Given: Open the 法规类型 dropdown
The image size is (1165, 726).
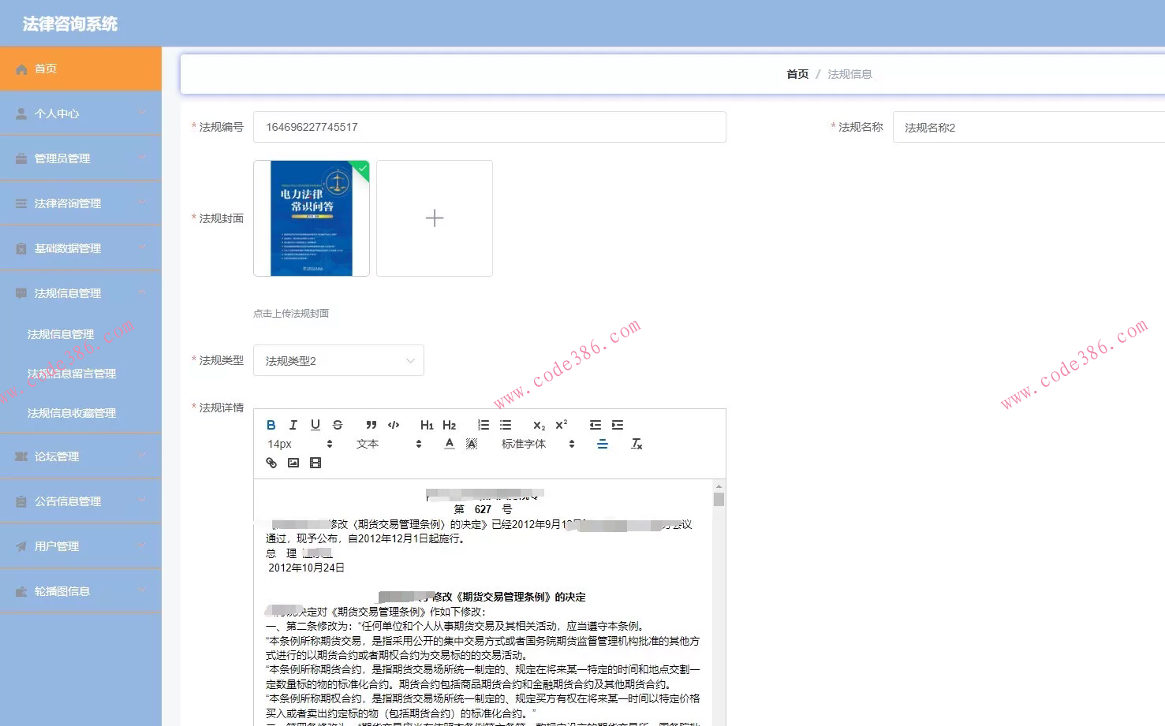Looking at the screenshot, I should 338,360.
